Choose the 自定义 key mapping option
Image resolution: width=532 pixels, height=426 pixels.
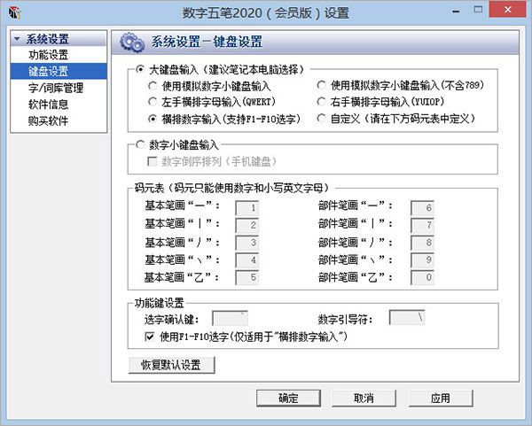pos(321,119)
